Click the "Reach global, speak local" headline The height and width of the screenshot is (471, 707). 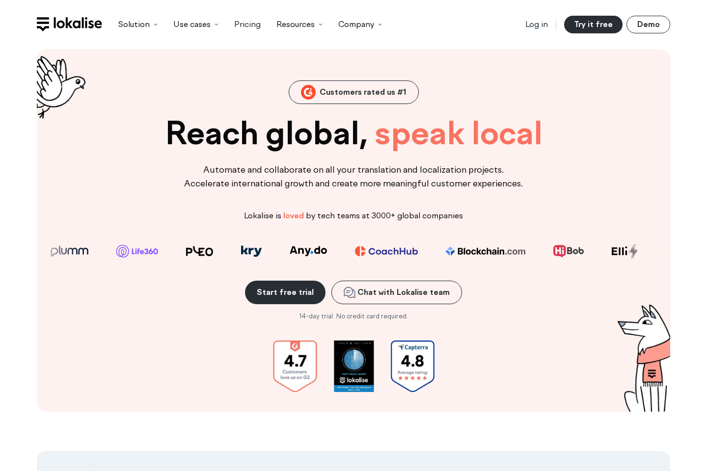pyautogui.click(x=353, y=133)
